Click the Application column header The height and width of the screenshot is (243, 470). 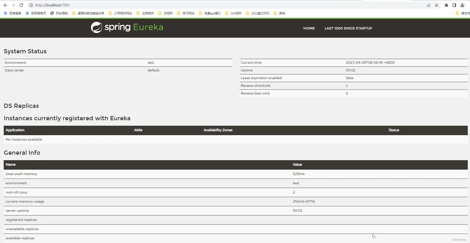coord(15,130)
